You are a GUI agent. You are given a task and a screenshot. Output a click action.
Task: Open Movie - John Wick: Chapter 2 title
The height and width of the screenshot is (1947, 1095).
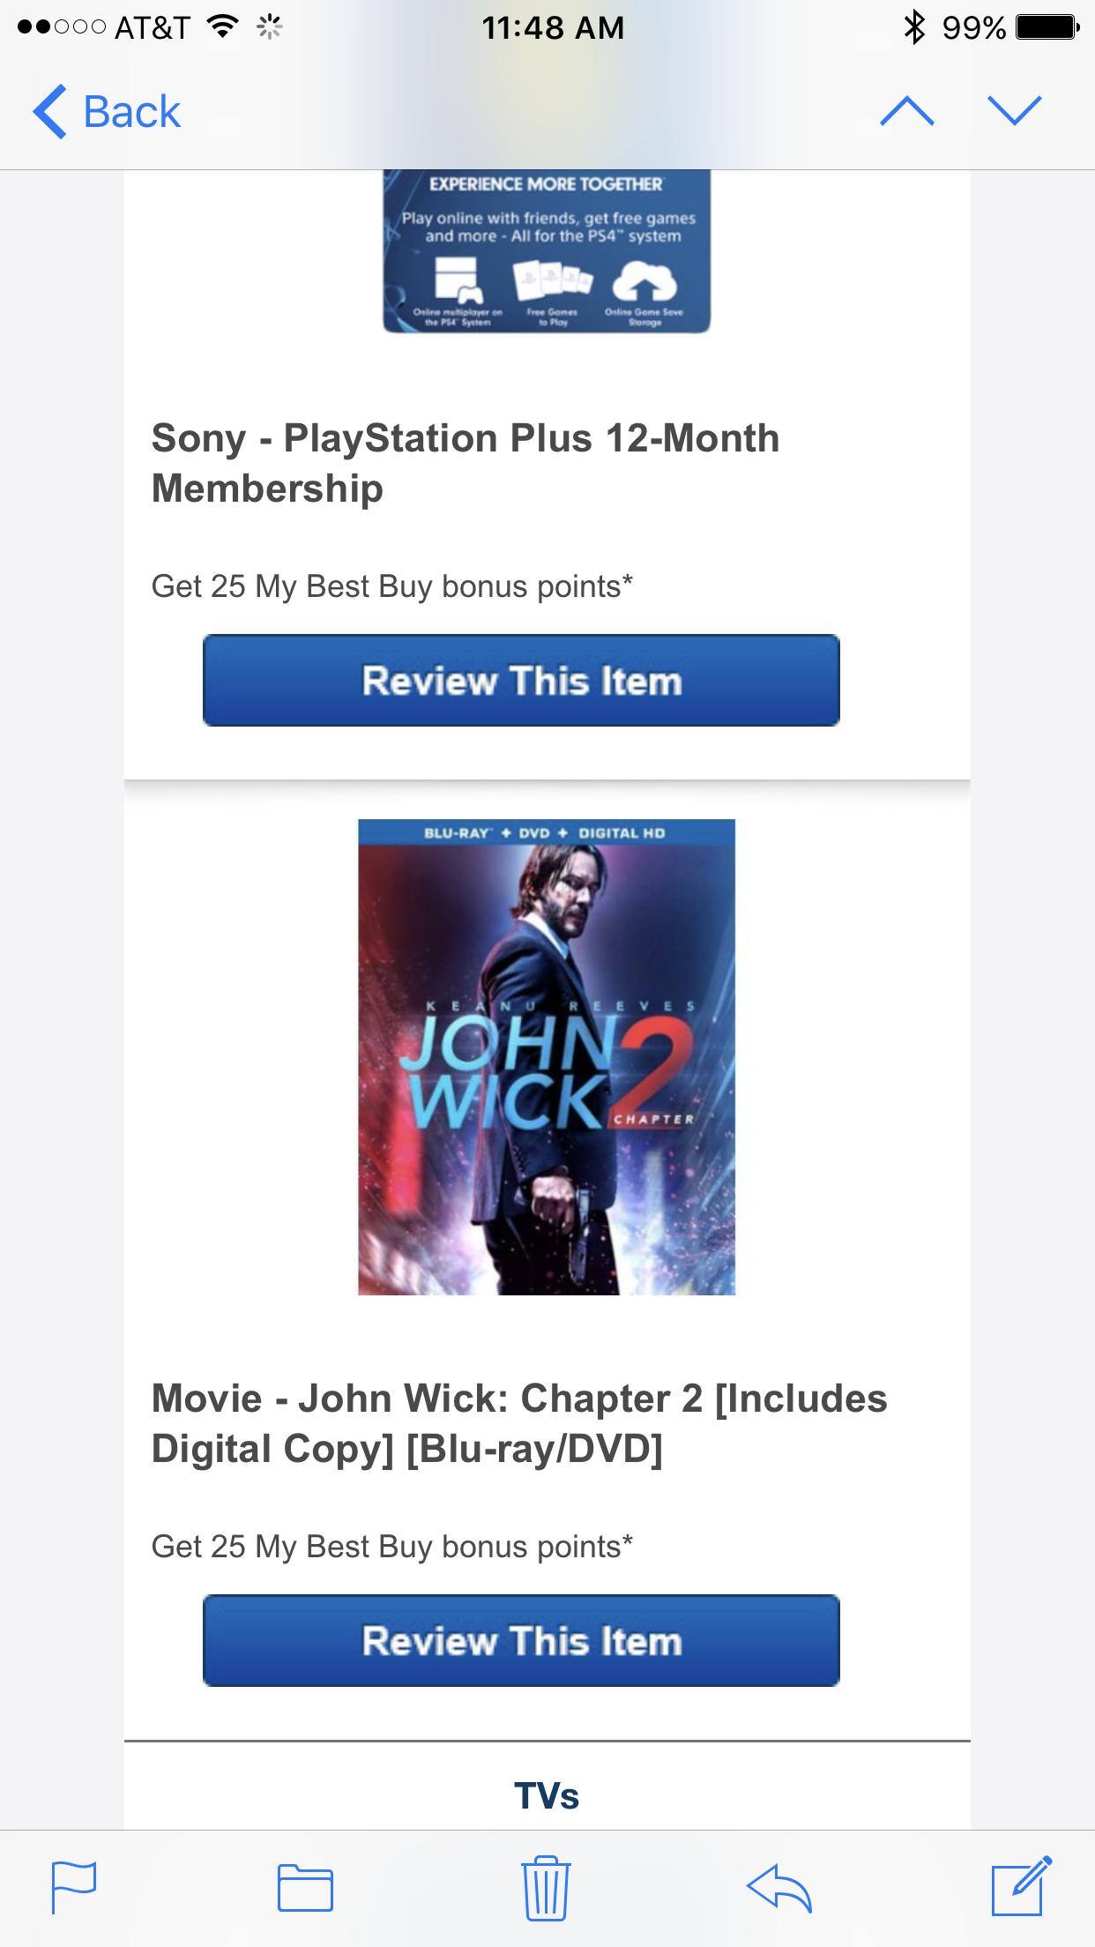(x=519, y=1423)
